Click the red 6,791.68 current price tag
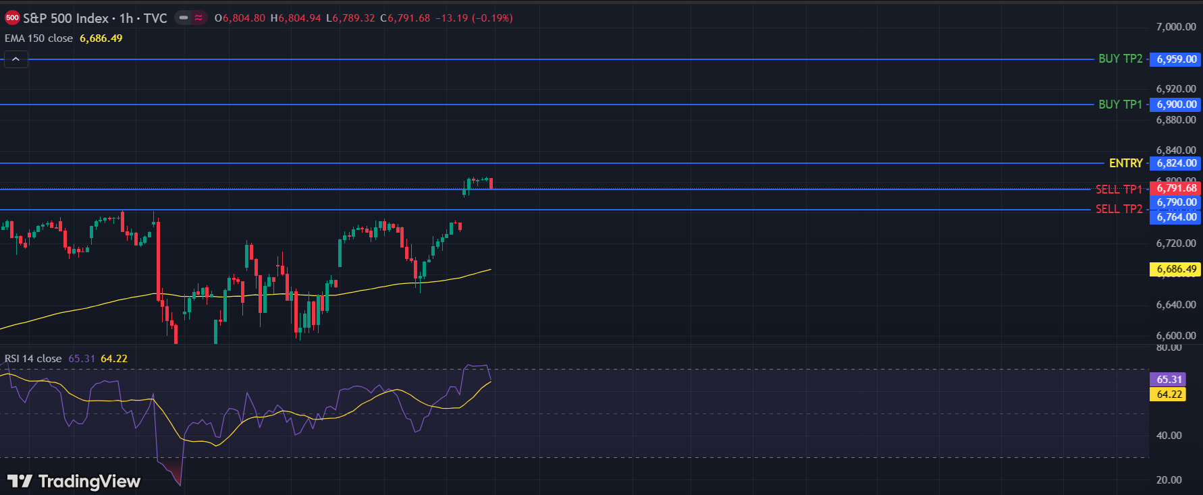 point(1176,188)
